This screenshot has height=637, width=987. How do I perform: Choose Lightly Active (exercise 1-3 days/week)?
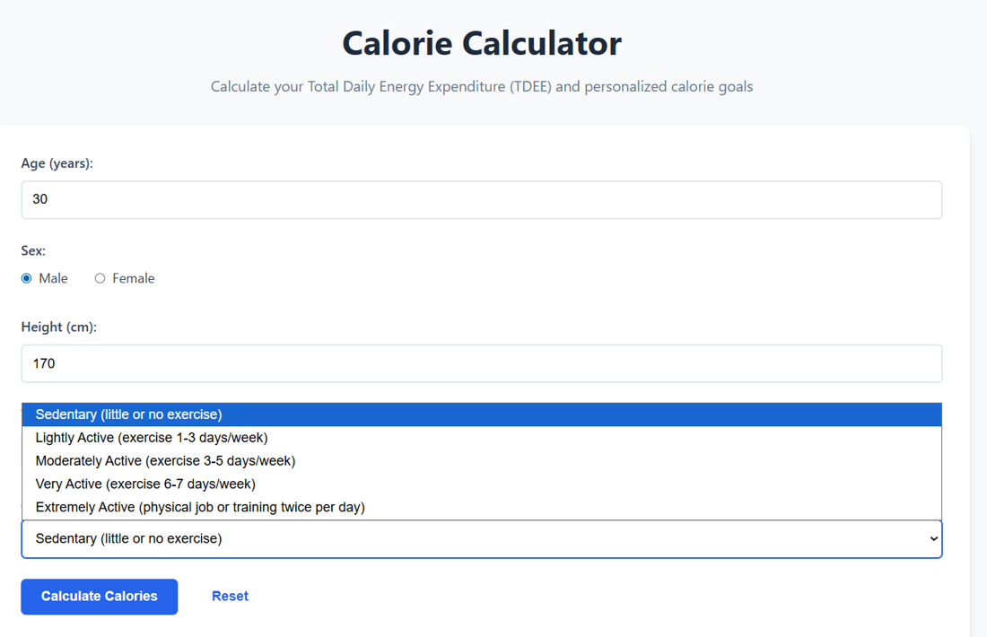pyautogui.click(x=151, y=437)
